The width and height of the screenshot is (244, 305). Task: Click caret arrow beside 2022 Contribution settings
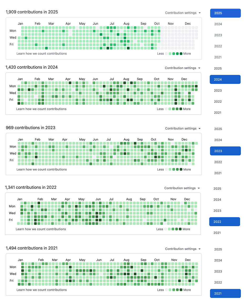click(x=199, y=188)
